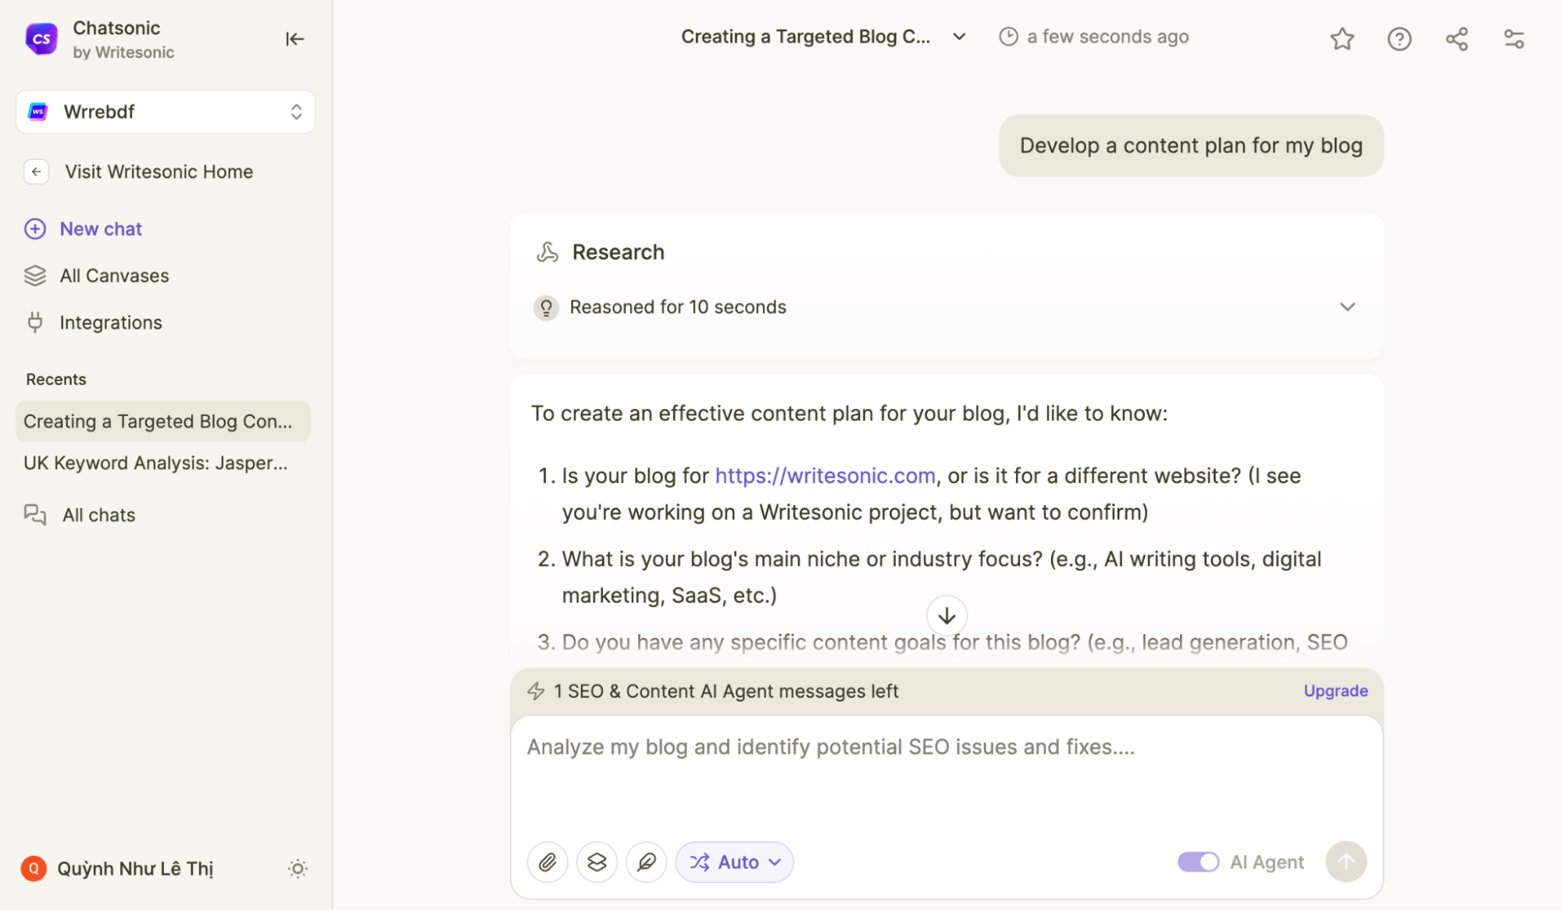The width and height of the screenshot is (1561, 911).
Task: Click the Recents section label
Action: (x=56, y=379)
